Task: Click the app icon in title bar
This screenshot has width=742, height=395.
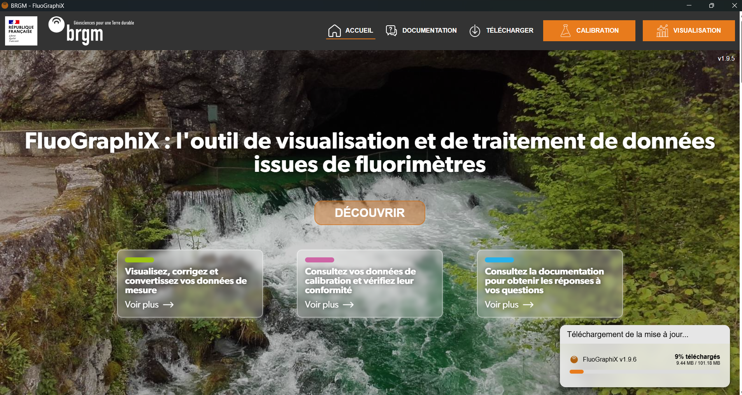Action: point(5,5)
